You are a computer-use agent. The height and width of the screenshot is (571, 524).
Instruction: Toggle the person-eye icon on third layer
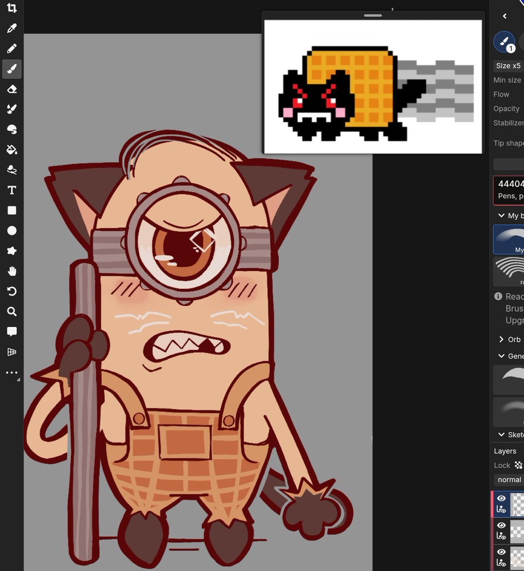coord(501,563)
